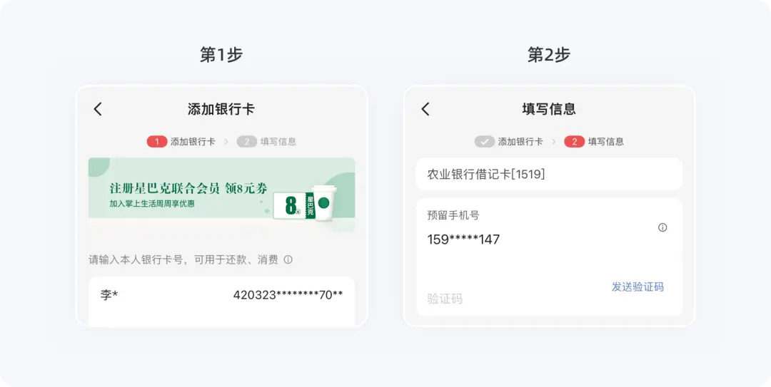Screen dimensions: 771x387
Task: Select 农业银行借记卡[1519] card row
Action: [x=549, y=174]
